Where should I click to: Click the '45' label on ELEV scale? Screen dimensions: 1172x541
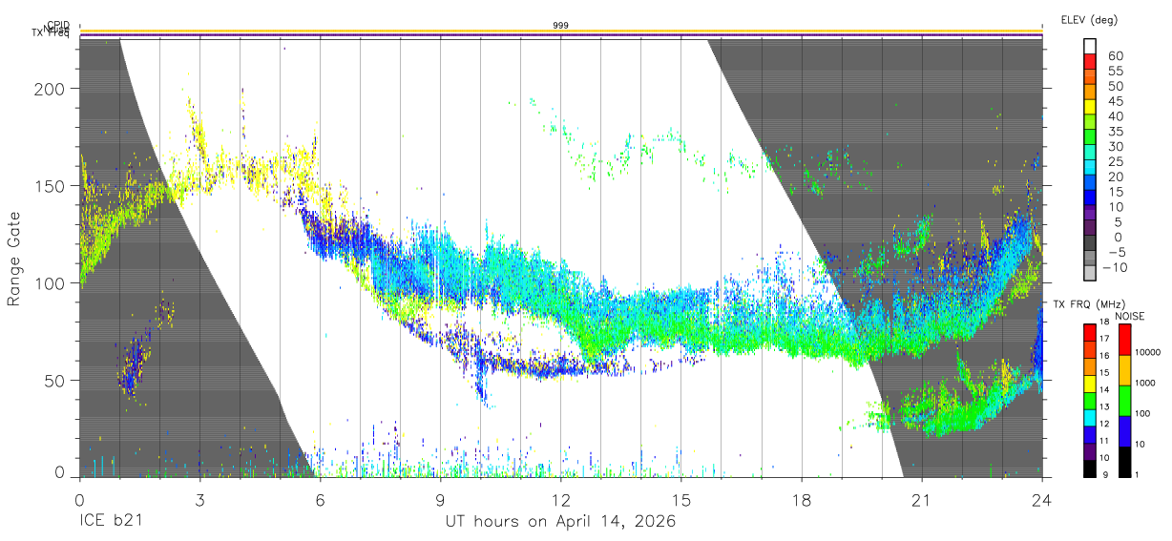point(1115,101)
